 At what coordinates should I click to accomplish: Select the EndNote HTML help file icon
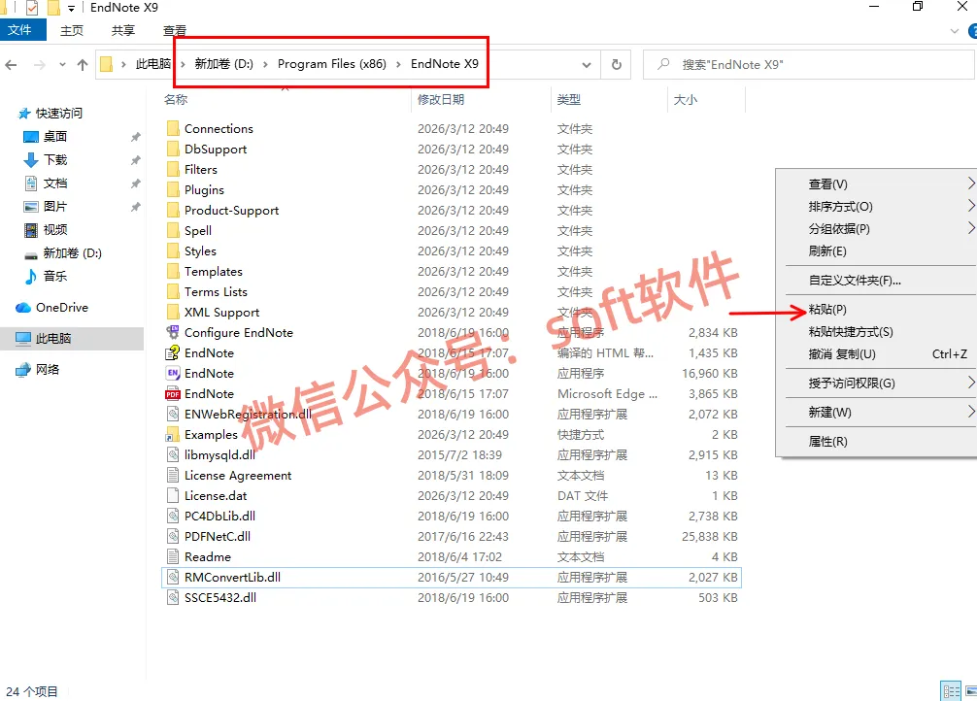coord(173,353)
